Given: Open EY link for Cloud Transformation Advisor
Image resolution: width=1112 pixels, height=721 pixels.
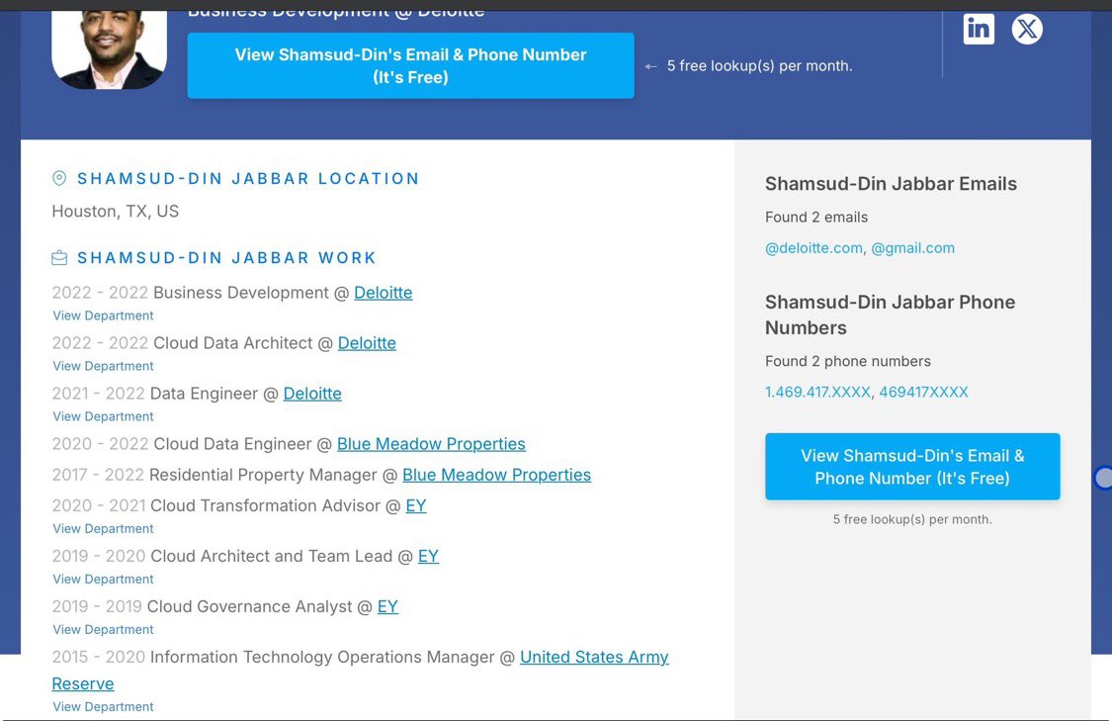Looking at the screenshot, I should [x=416, y=505].
